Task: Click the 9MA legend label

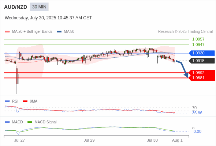Action: point(33,101)
